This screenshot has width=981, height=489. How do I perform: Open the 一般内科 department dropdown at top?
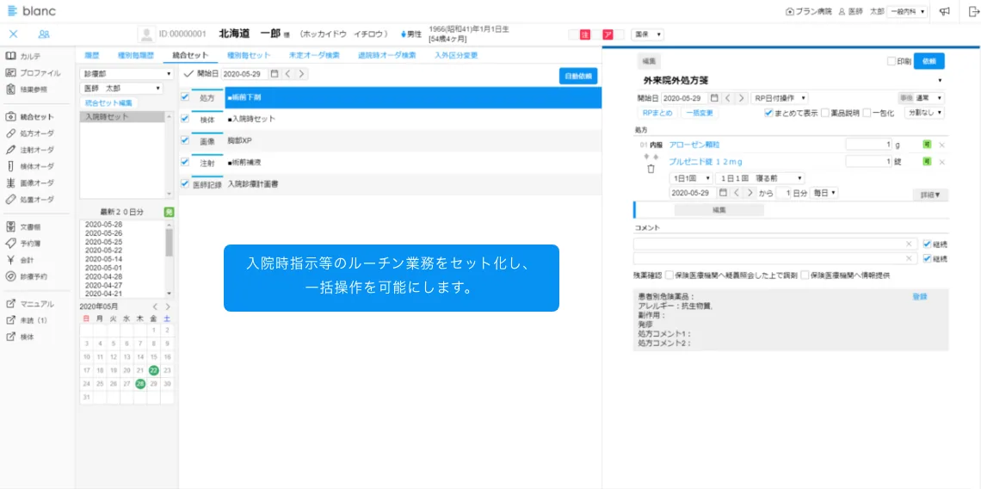point(906,11)
